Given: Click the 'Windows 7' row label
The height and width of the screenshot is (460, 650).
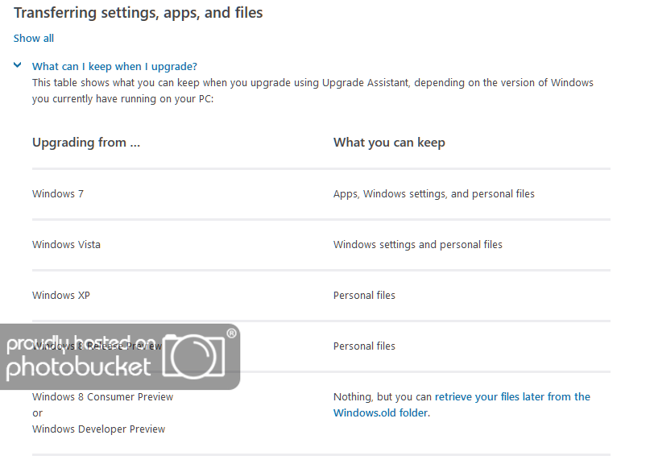Looking at the screenshot, I should coord(58,194).
